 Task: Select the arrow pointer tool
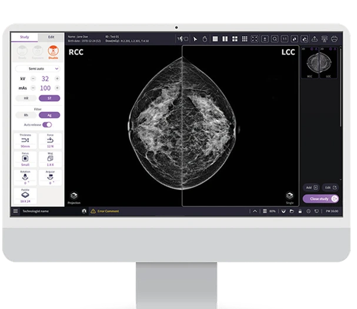(195, 39)
